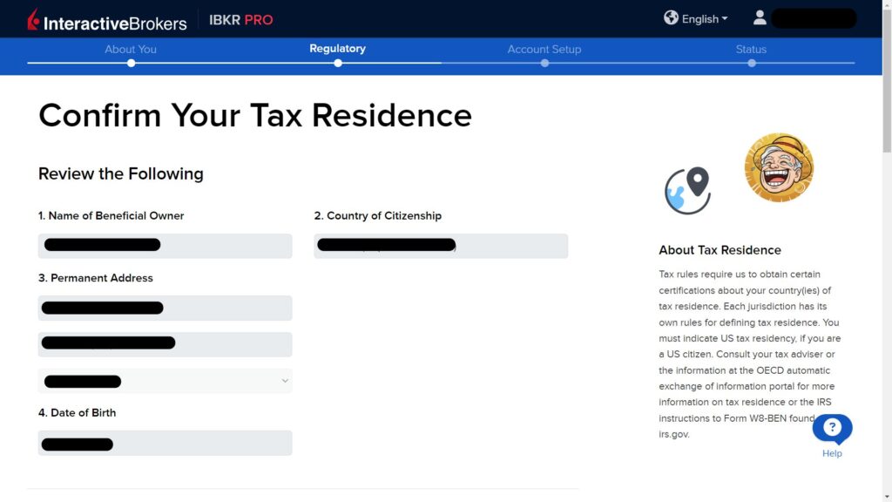The image size is (892, 502).
Task: Open the Help chat question mark icon
Action: tap(832, 427)
